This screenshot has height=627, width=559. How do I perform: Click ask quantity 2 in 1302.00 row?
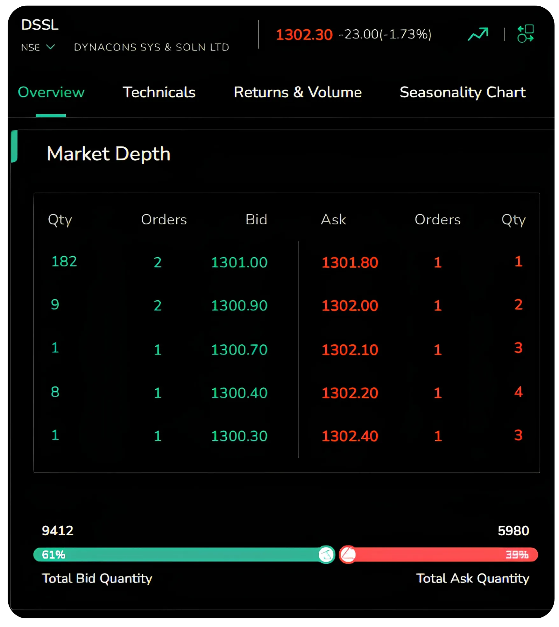pyautogui.click(x=518, y=305)
